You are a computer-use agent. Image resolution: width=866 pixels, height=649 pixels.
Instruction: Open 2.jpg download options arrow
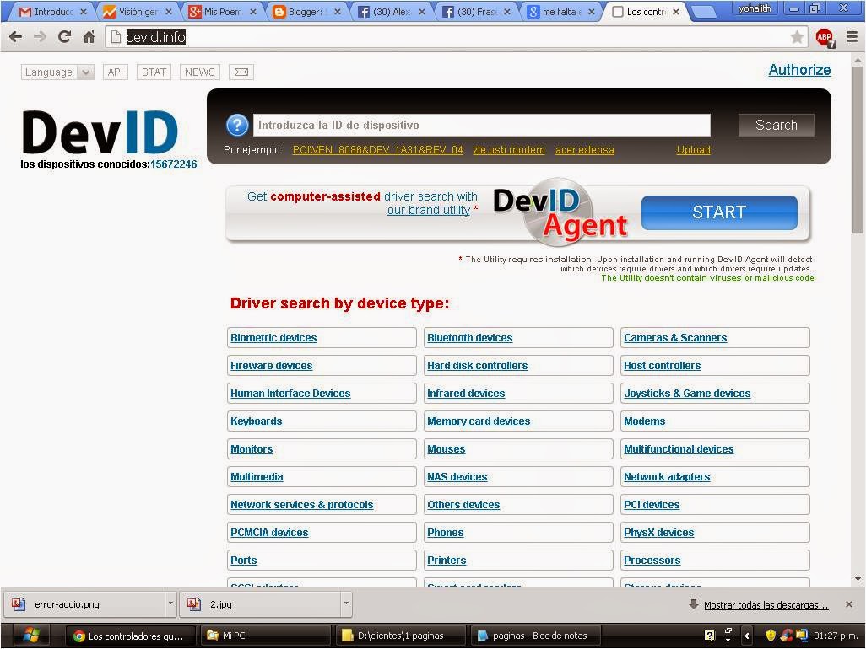pos(346,603)
